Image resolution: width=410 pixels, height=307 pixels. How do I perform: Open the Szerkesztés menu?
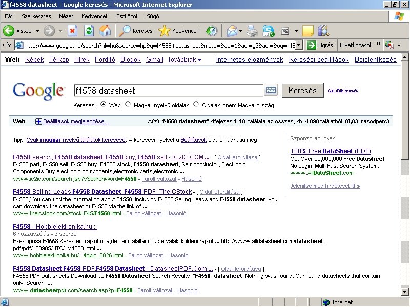coord(36,16)
